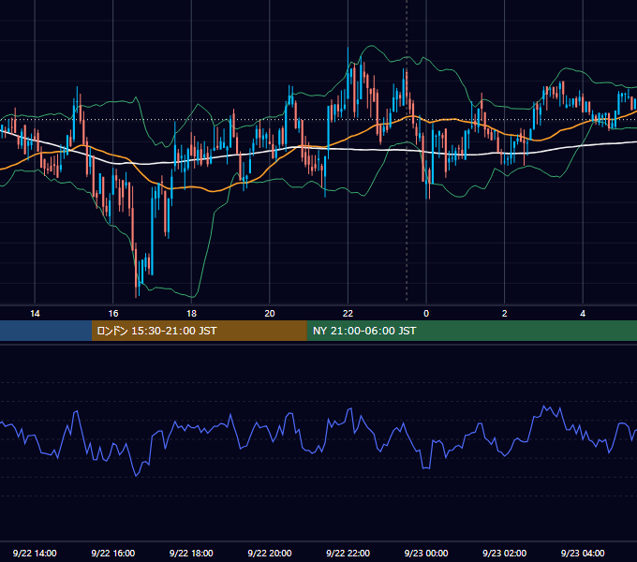Click the 9/22 14:00 label on indicator axis
Viewport: 637px width, 562px height.
(35, 553)
